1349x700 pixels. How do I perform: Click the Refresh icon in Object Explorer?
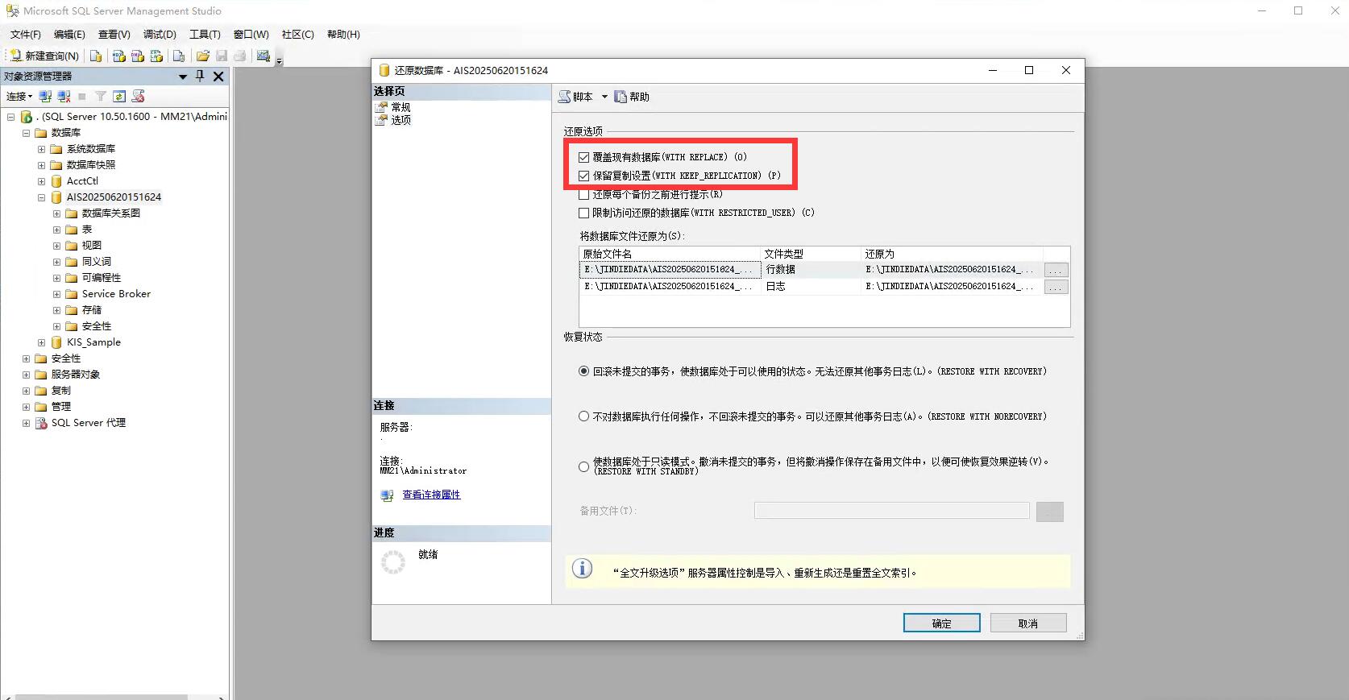click(x=119, y=96)
